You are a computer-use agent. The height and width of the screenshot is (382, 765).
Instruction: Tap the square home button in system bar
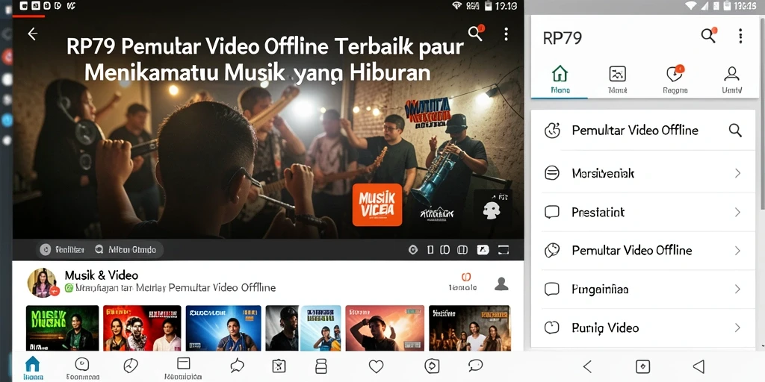pyautogui.click(x=642, y=366)
